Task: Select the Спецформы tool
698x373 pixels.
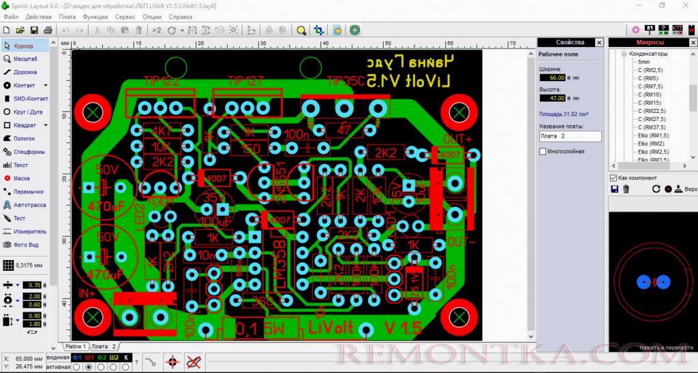Action: [25, 152]
